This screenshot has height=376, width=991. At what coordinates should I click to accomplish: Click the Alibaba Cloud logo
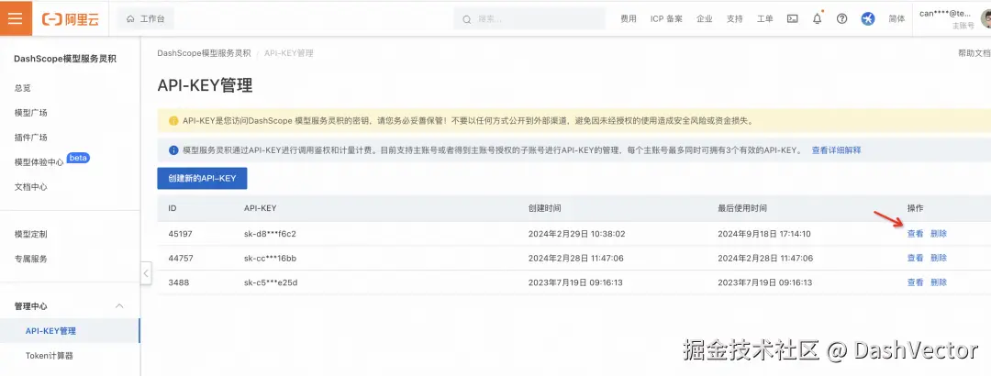pyautogui.click(x=70, y=19)
